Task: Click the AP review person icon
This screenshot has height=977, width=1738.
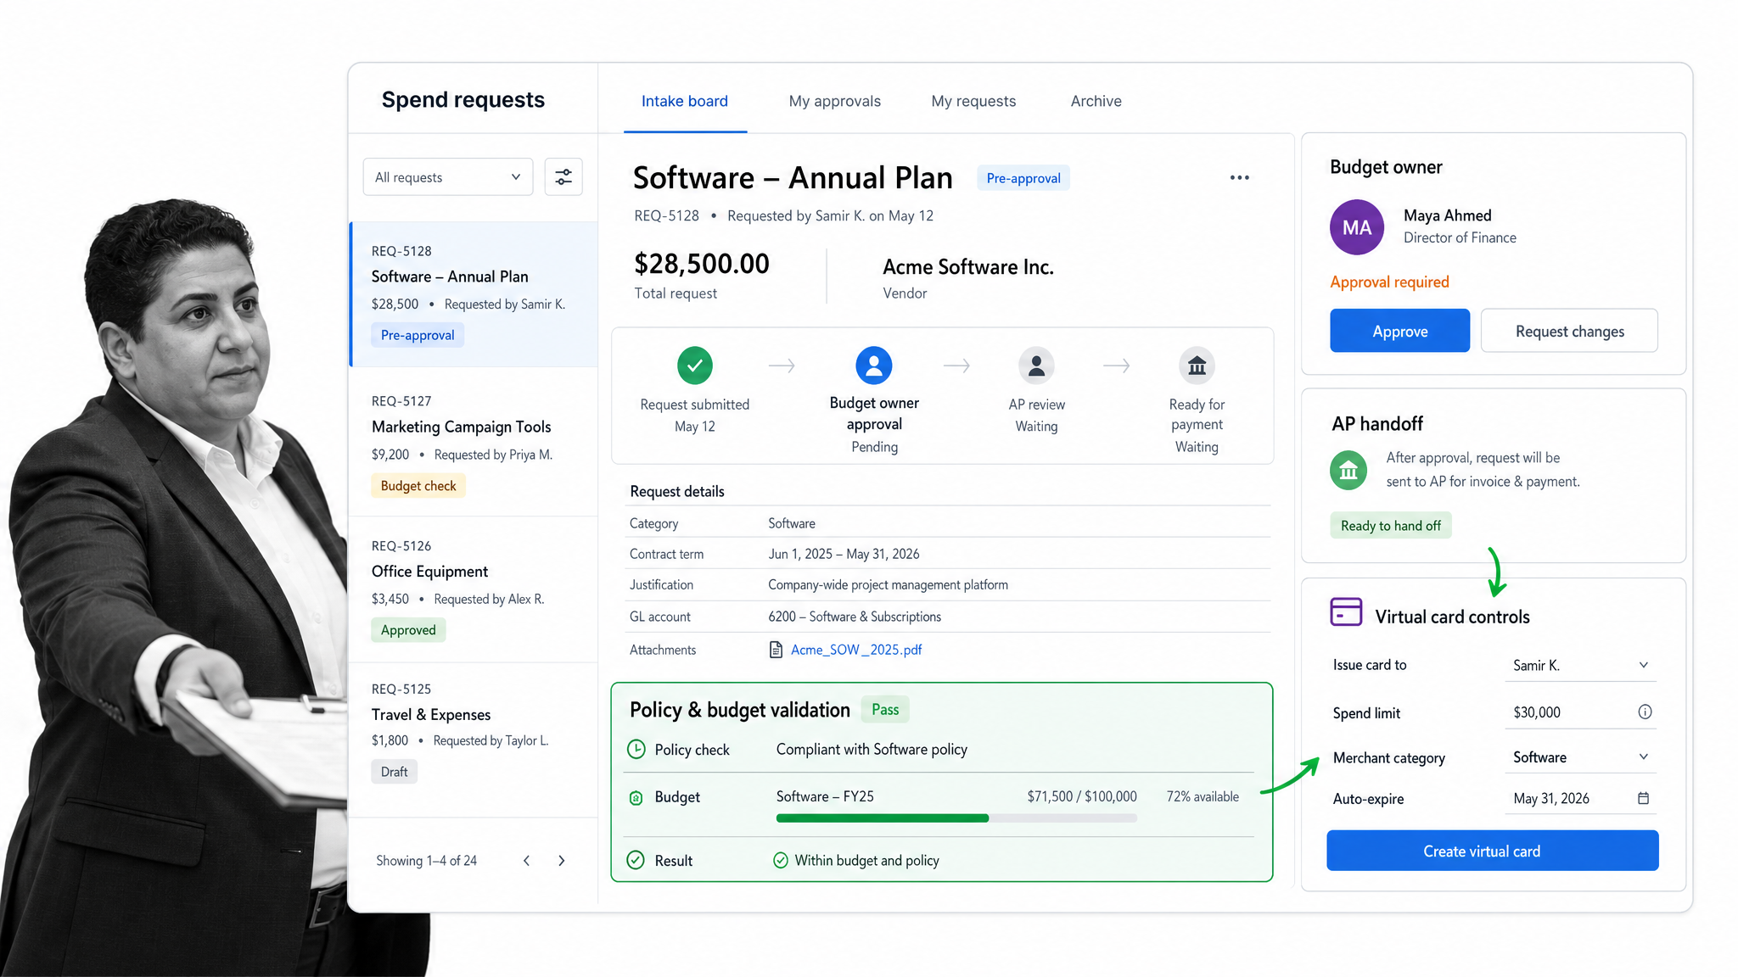Action: tap(1036, 366)
